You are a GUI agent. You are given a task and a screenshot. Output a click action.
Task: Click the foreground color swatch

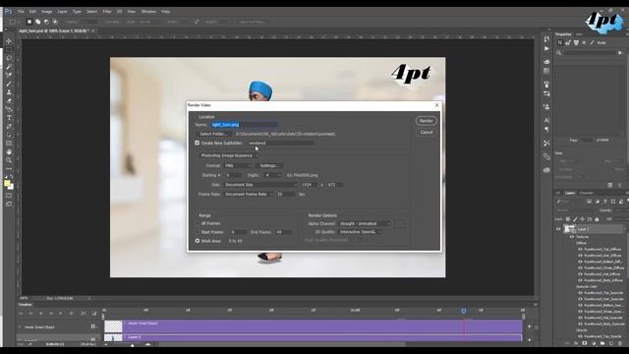click(7, 184)
